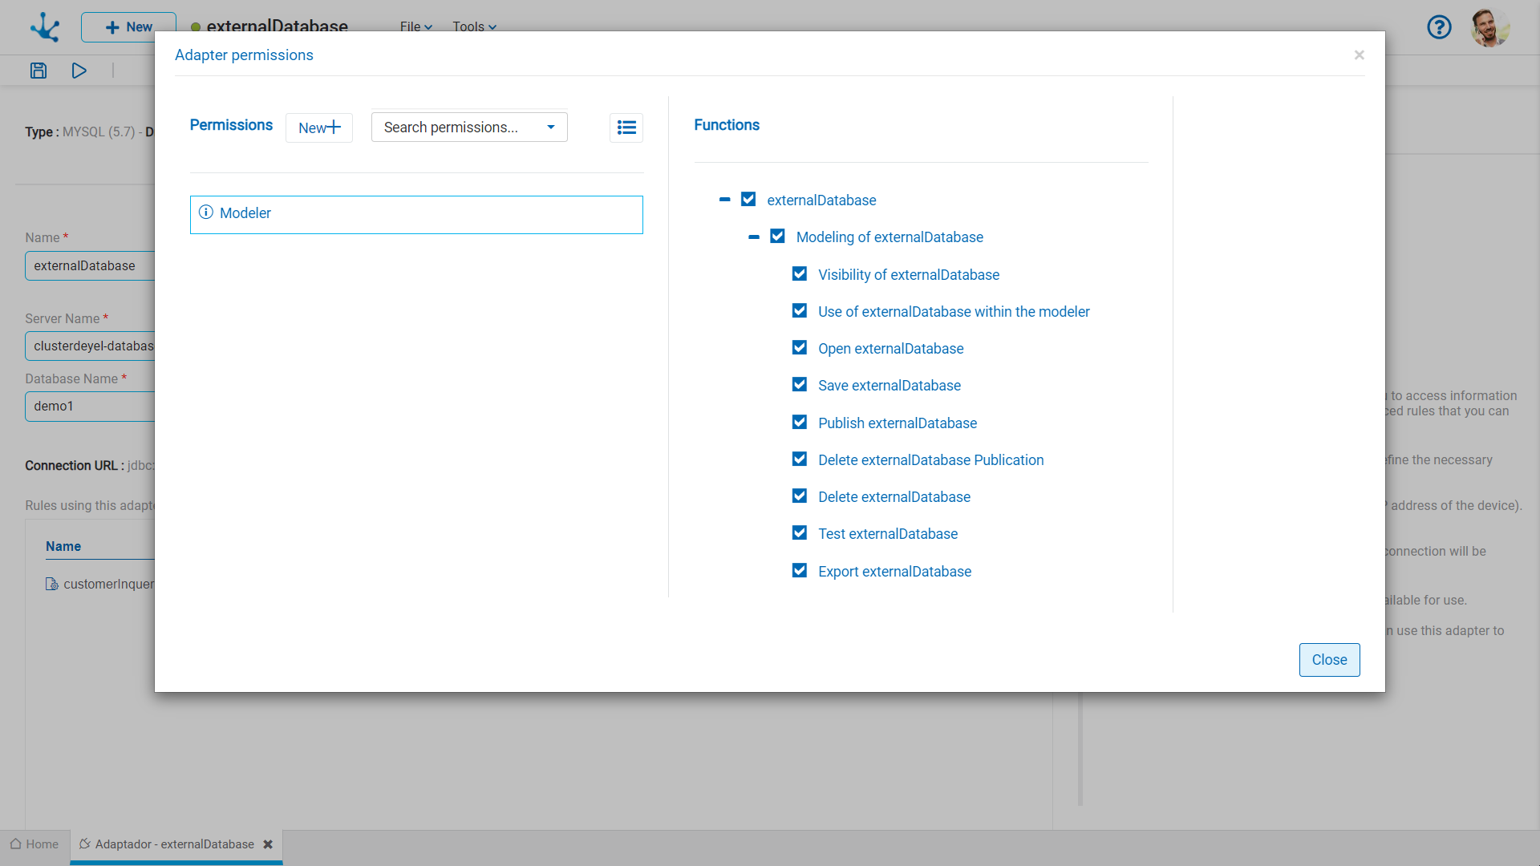Image resolution: width=1540 pixels, height=866 pixels.
Task: Open the help question mark icon
Action: pos(1439,27)
